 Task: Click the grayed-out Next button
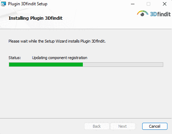click(123, 126)
